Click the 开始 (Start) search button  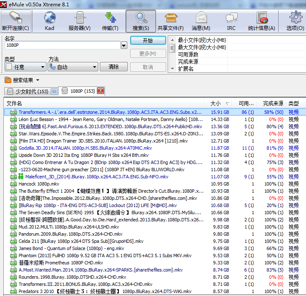(x=148, y=40)
